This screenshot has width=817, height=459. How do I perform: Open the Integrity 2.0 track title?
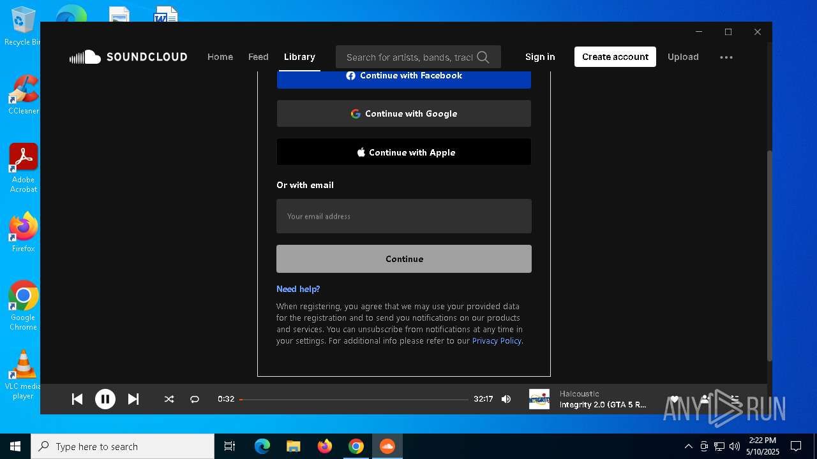pyautogui.click(x=603, y=405)
